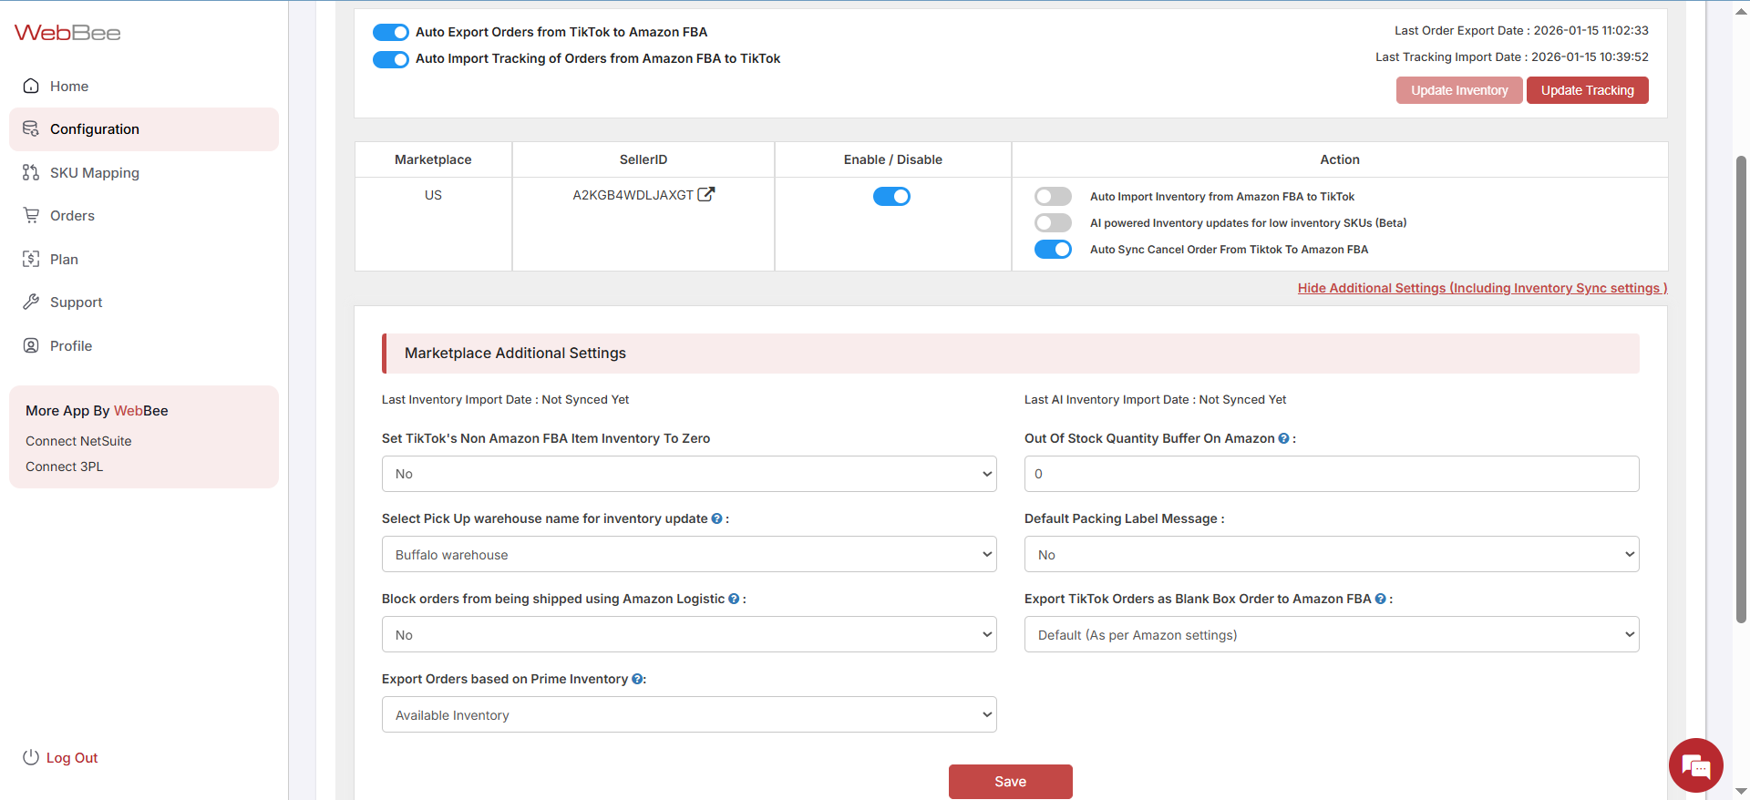Expand Export Orders based on Prime Inventory dropdown
The height and width of the screenshot is (800, 1750).
pos(689,714)
